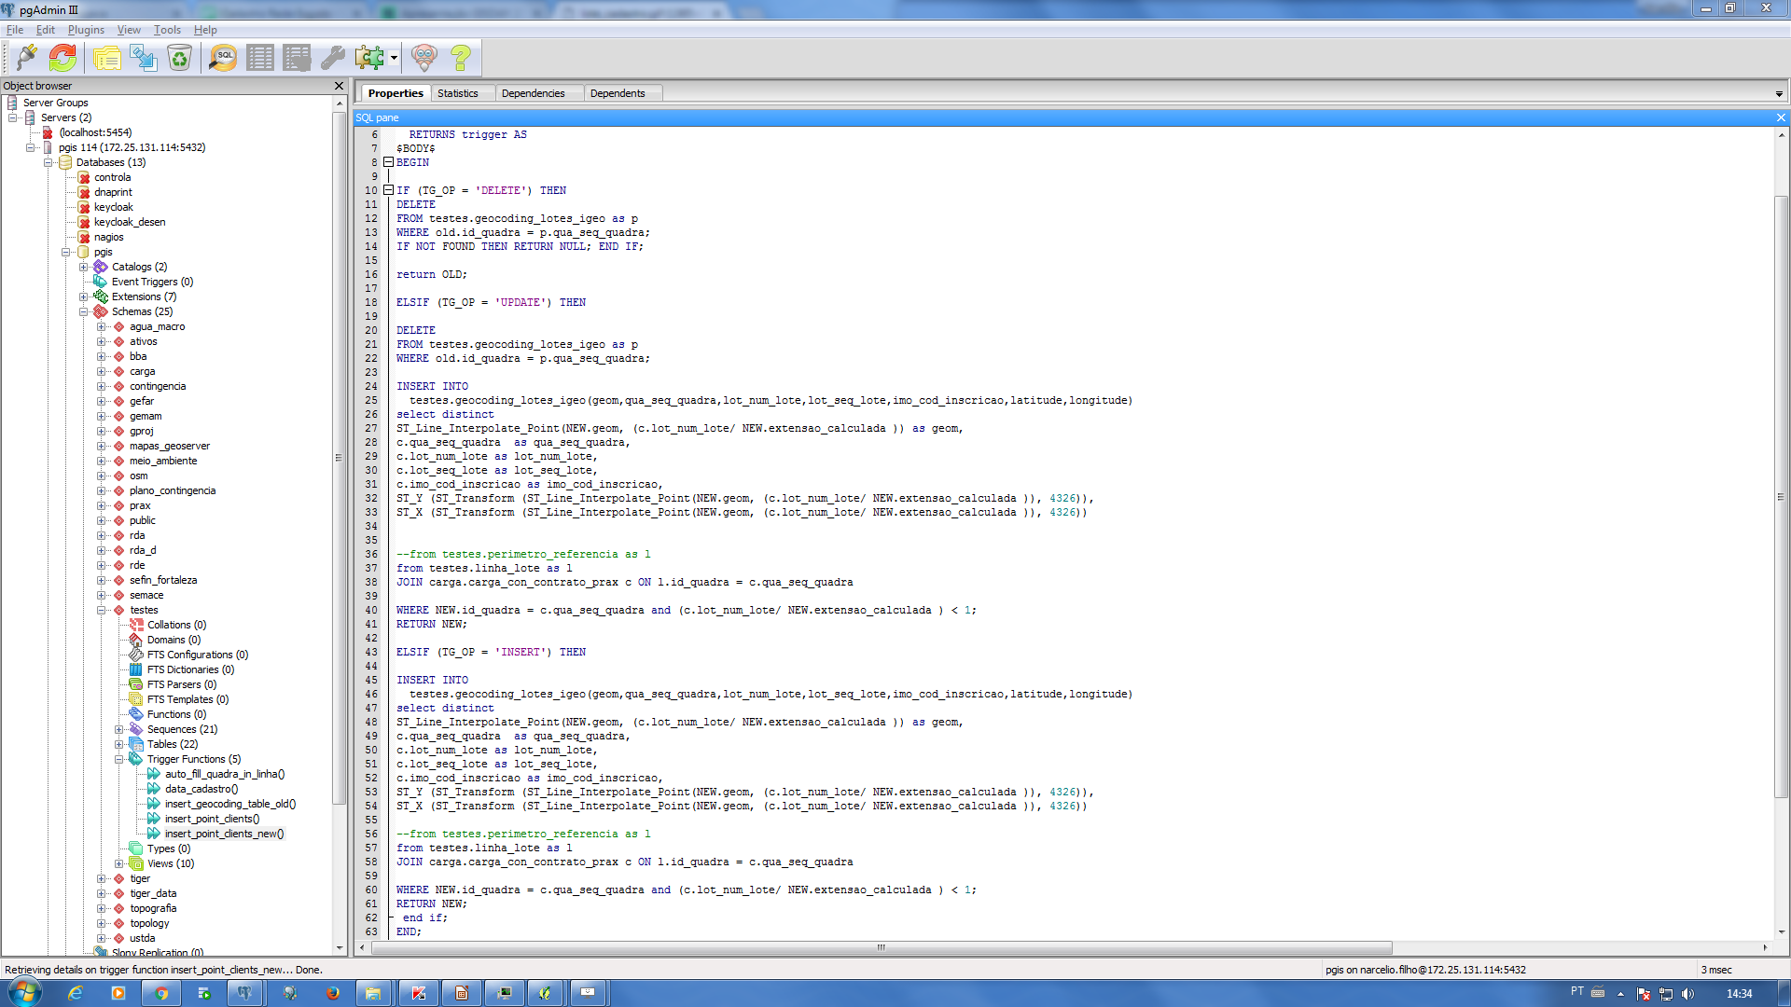Click the drop object recycle bin icon
1791x1007 pixels.
(179, 58)
